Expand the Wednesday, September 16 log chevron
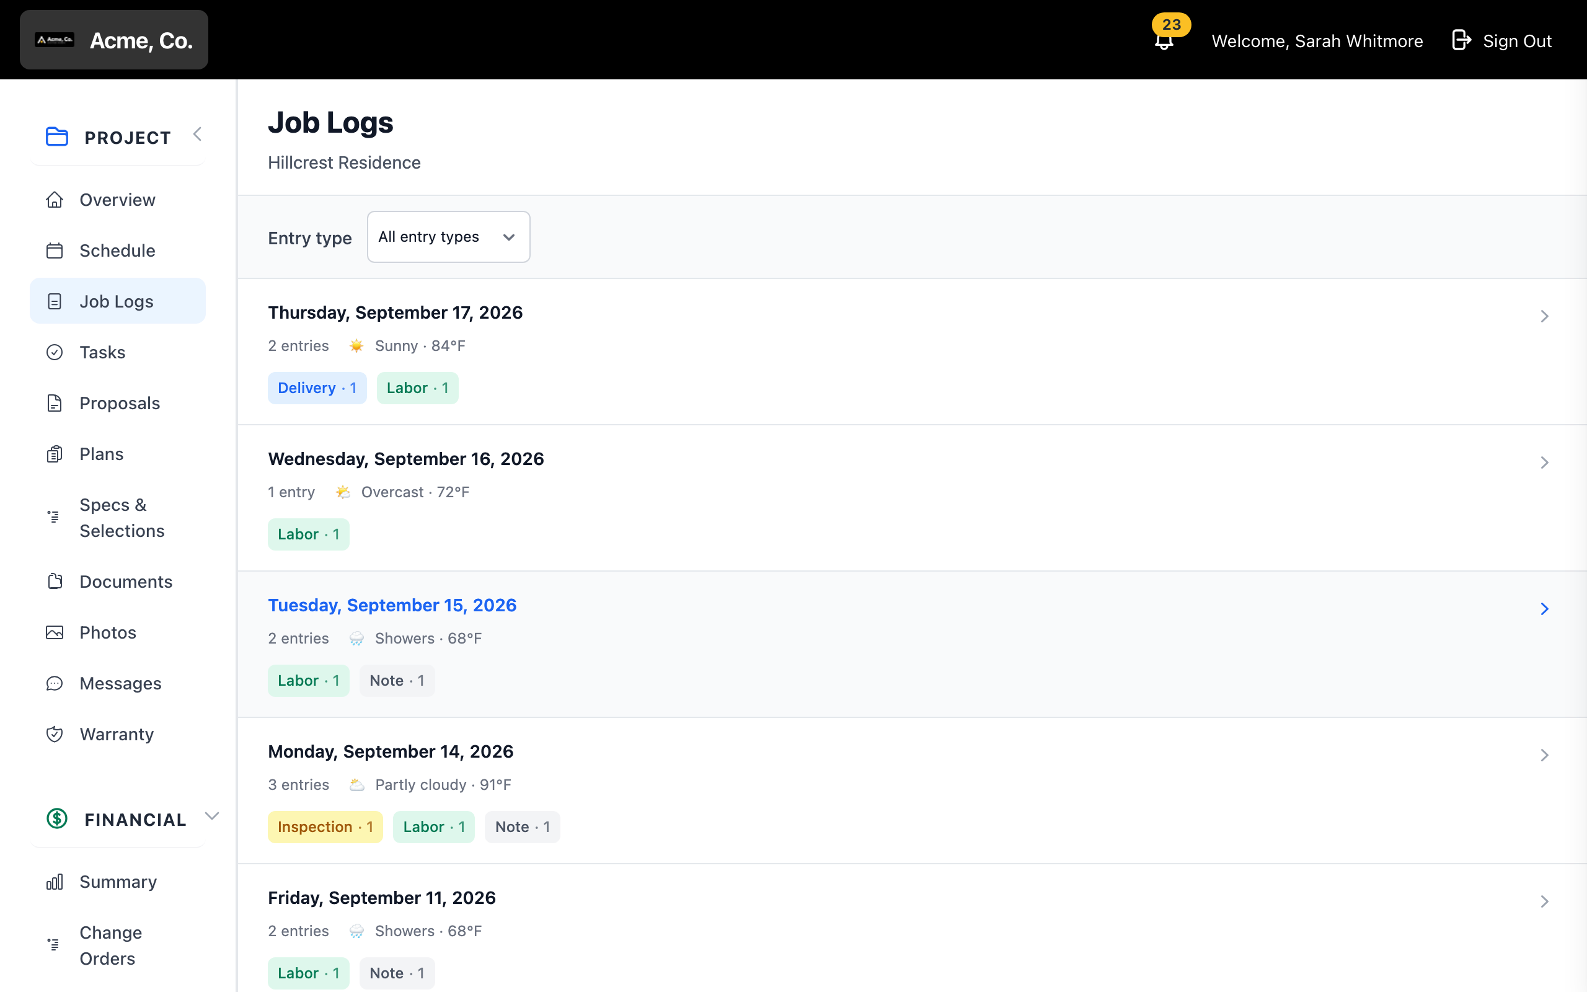 1544,463
